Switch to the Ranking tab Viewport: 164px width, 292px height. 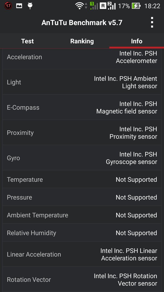coord(82,41)
